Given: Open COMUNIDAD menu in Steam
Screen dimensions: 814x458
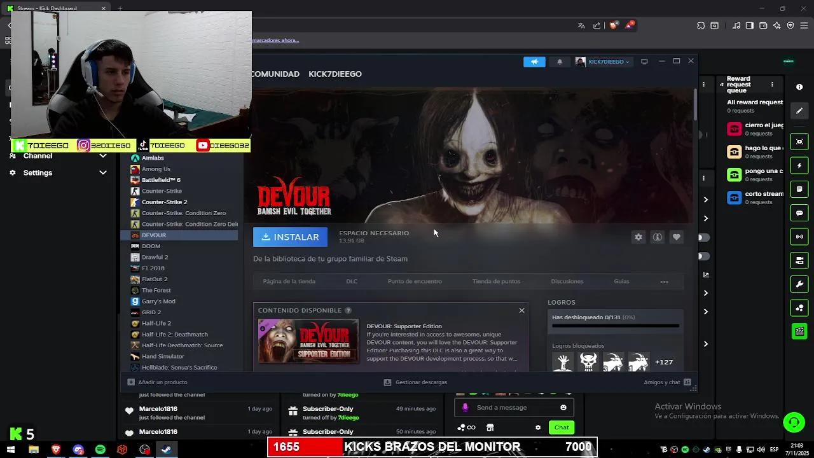Looking at the screenshot, I should [275, 74].
